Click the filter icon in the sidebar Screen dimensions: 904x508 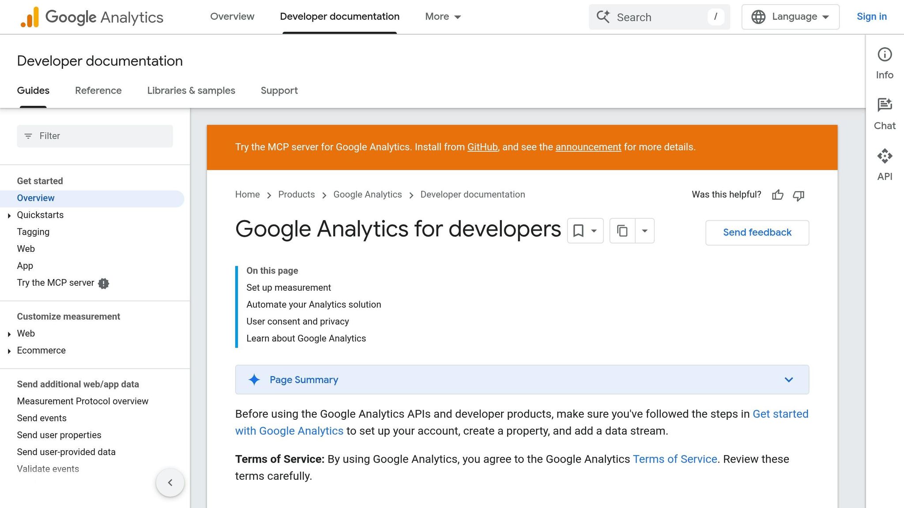(x=29, y=136)
